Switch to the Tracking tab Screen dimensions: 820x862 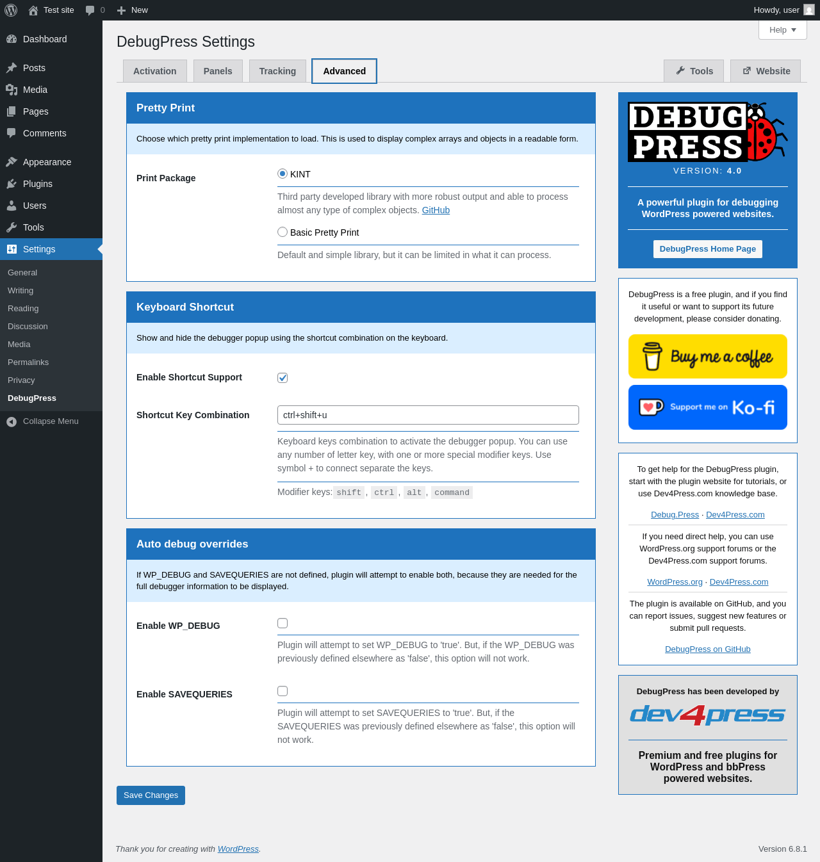coord(277,71)
